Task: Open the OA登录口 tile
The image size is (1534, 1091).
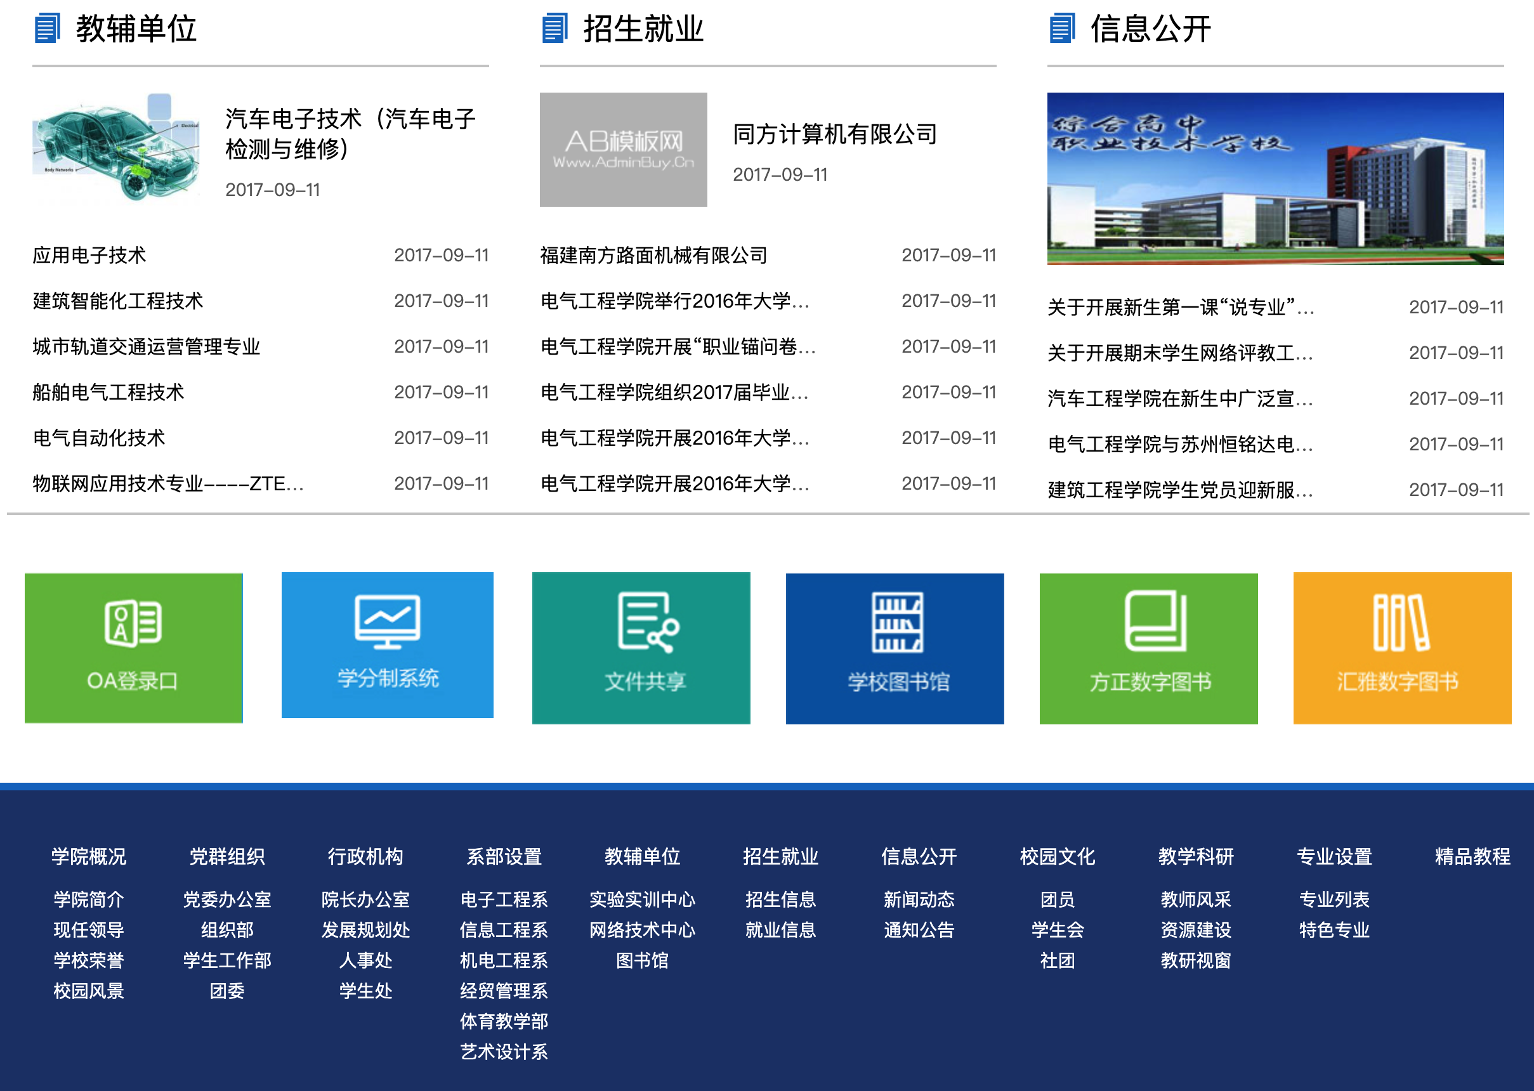Action: pyautogui.click(x=134, y=648)
